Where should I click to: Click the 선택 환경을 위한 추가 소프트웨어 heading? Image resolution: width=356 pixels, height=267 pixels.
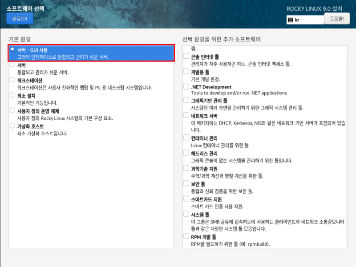(x=222, y=39)
